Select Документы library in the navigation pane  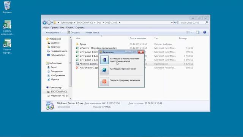55,71
